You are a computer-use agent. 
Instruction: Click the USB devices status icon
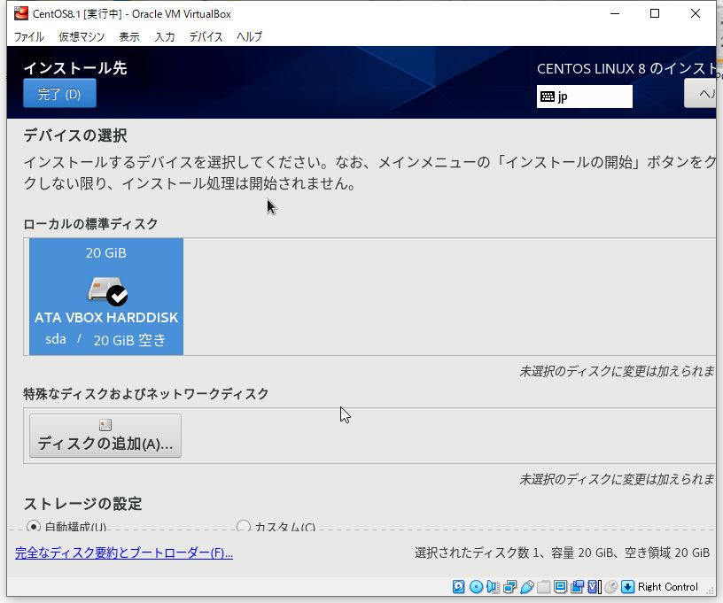(527, 586)
